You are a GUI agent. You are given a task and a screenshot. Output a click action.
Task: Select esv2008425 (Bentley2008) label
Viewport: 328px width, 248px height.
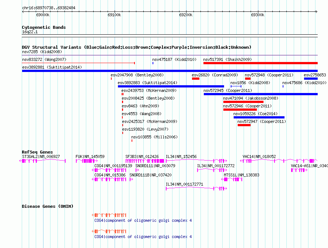[x=148, y=98]
